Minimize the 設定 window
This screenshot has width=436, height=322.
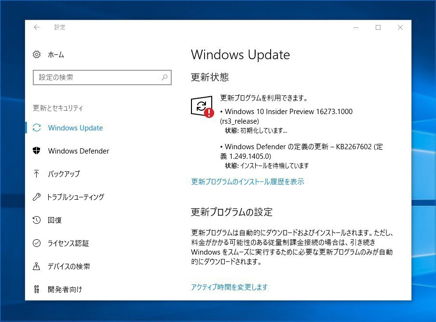[x=356, y=27]
